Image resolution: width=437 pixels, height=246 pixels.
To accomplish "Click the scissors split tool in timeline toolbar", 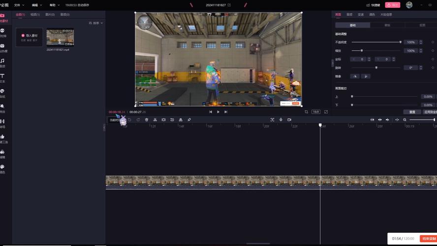I will pyautogui.click(x=155, y=120).
